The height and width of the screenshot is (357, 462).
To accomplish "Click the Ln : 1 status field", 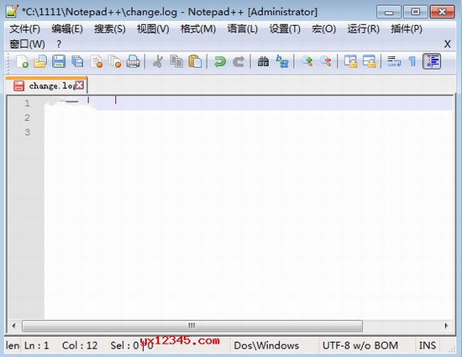I will [36, 345].
